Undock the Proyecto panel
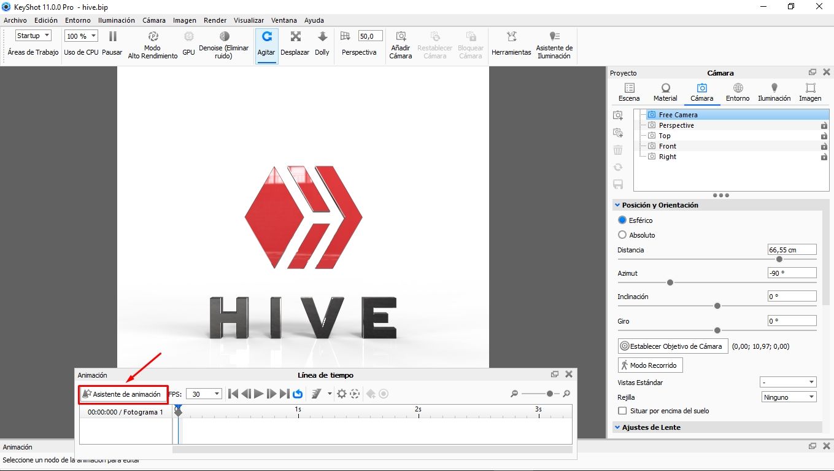This screenshot has height=471, width=834. pos(813,72)
